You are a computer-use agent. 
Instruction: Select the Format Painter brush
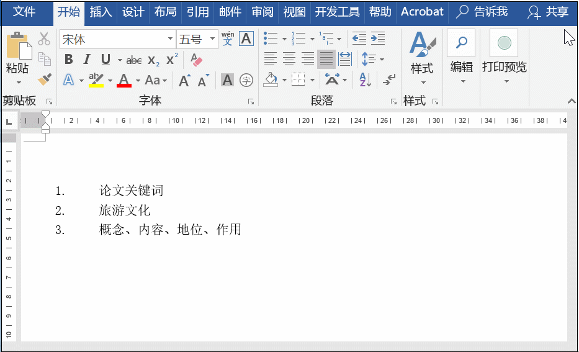[x=45, y=79]
